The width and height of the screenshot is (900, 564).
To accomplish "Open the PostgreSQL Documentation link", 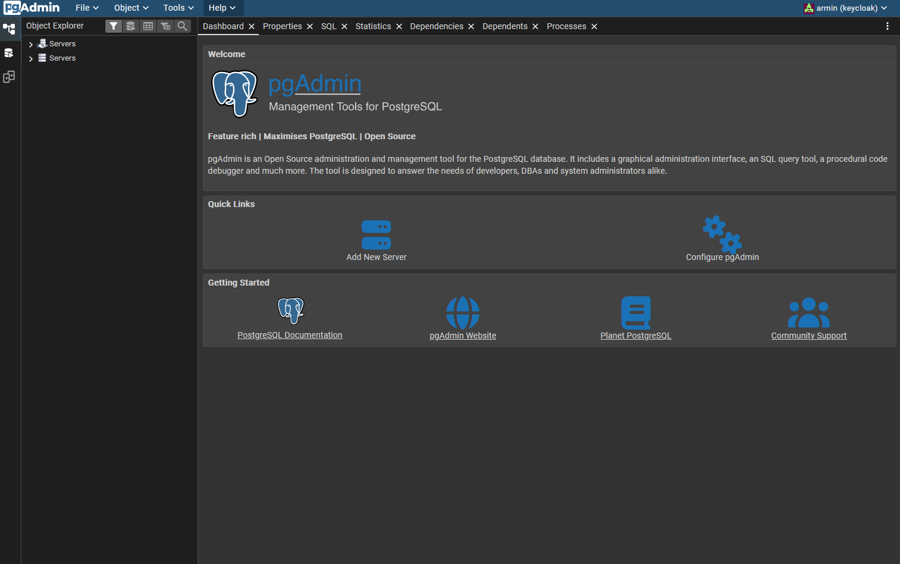I will click(290, 335).
